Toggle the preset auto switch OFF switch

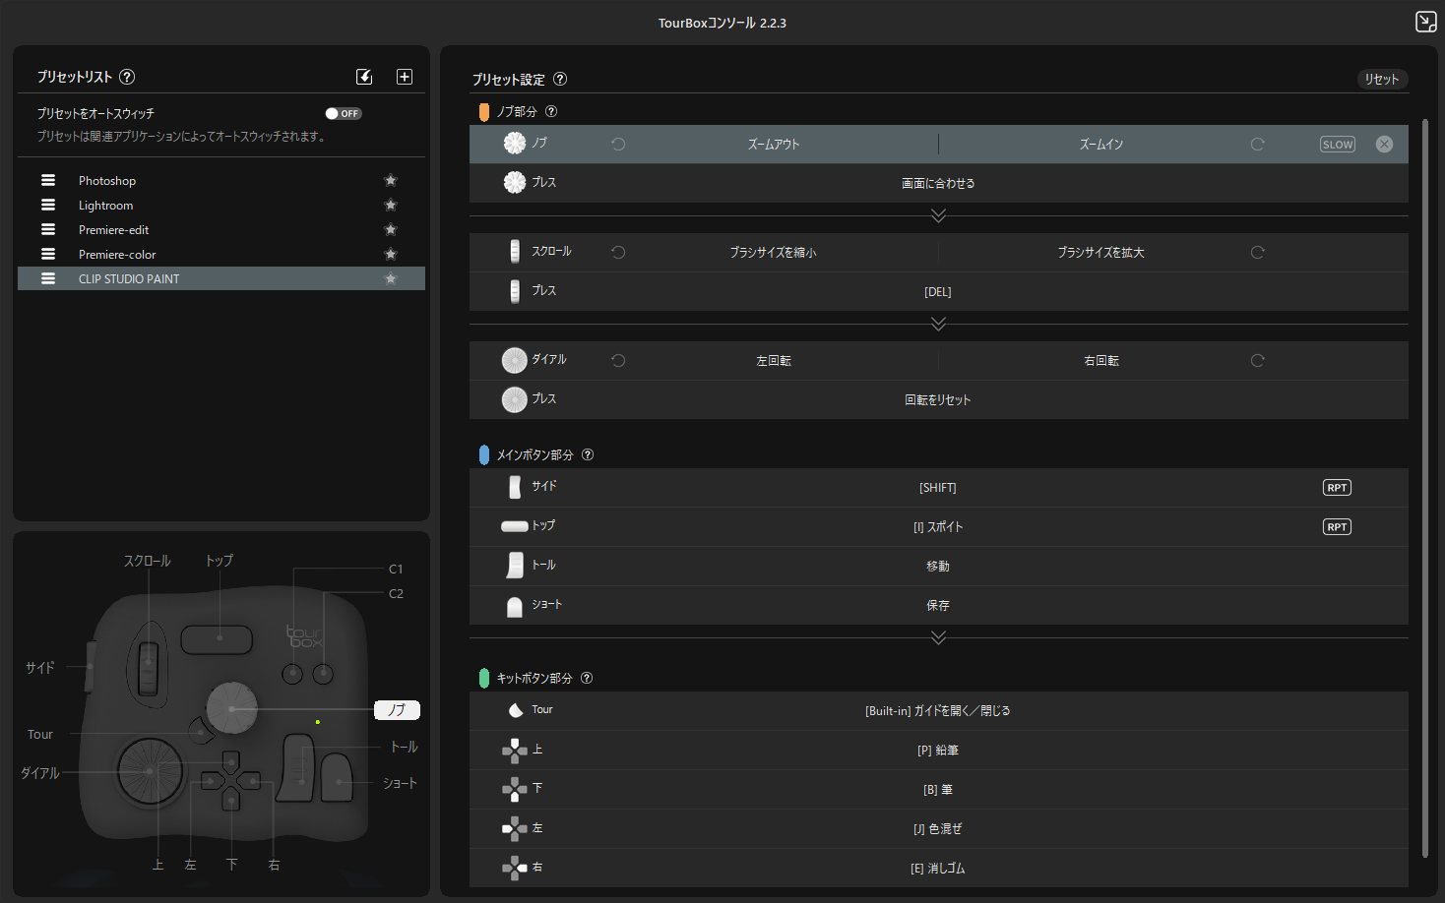344,113
